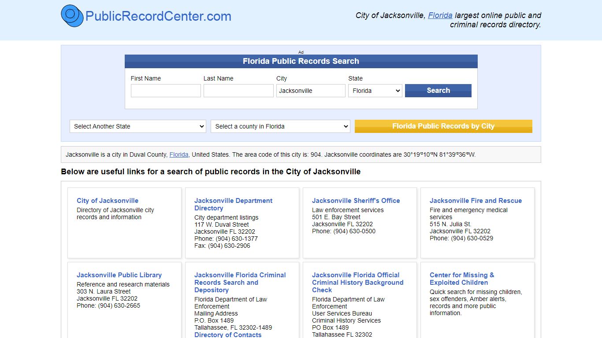Select library phone (904) 630-2665
The height and width of the screenshot is (338, 602).
click(x=108, y=305)
